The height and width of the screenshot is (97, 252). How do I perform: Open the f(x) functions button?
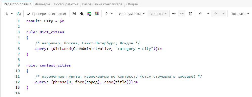coord(19,14)
